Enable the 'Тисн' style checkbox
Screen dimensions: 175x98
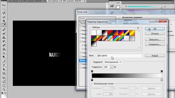tap(81, 42)
